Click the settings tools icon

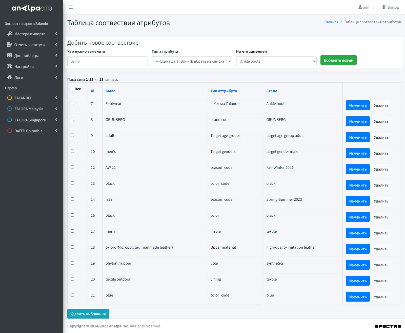pos(10,66)
